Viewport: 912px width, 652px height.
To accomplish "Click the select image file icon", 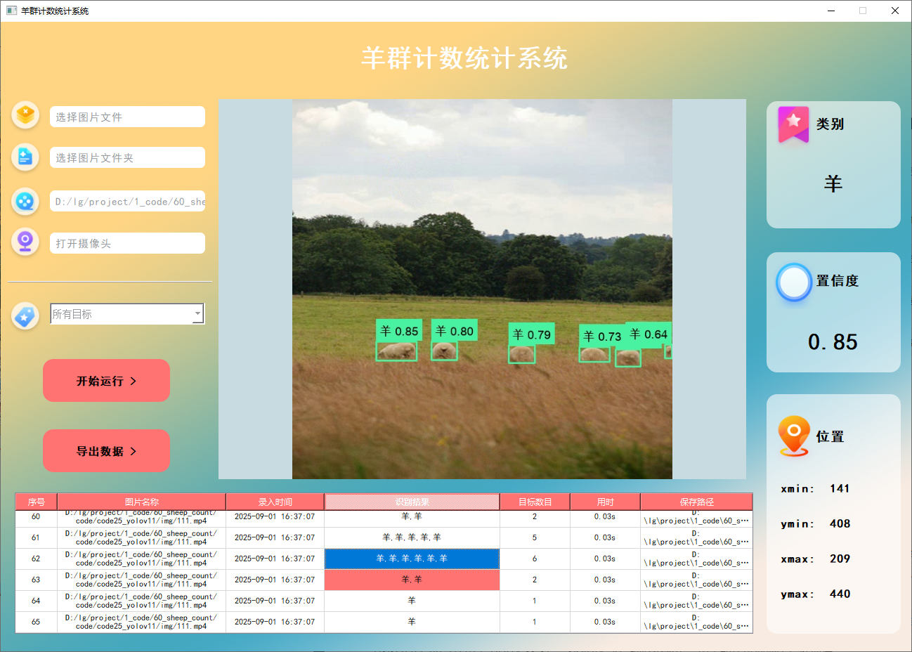I will click(25, 115).
